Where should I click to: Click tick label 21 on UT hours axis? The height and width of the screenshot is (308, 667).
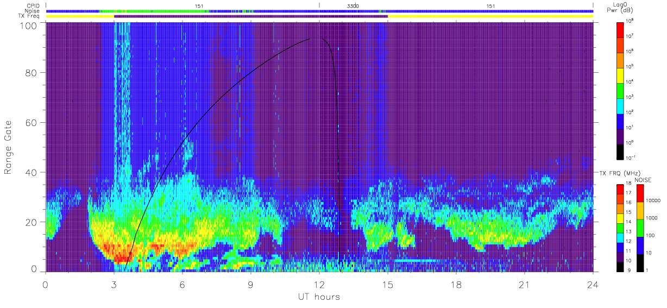click(x=525, y=285)
